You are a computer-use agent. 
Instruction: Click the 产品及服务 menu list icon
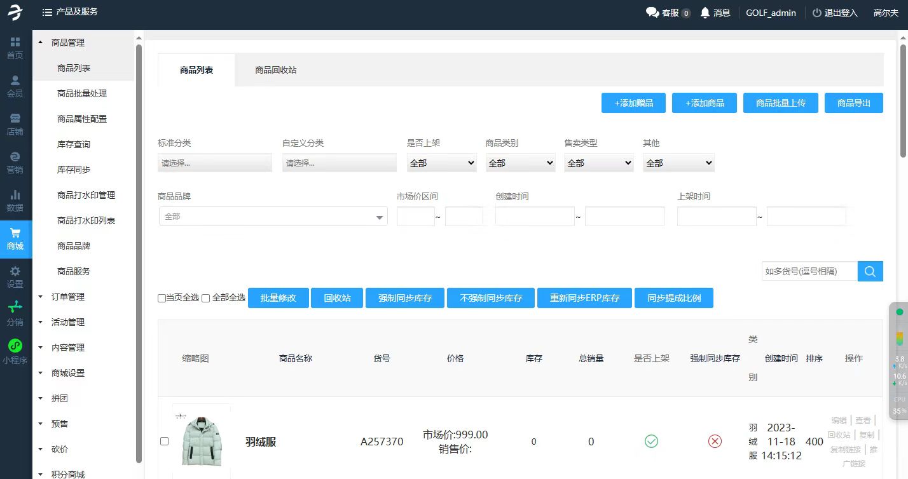click(x=47, y=12)
